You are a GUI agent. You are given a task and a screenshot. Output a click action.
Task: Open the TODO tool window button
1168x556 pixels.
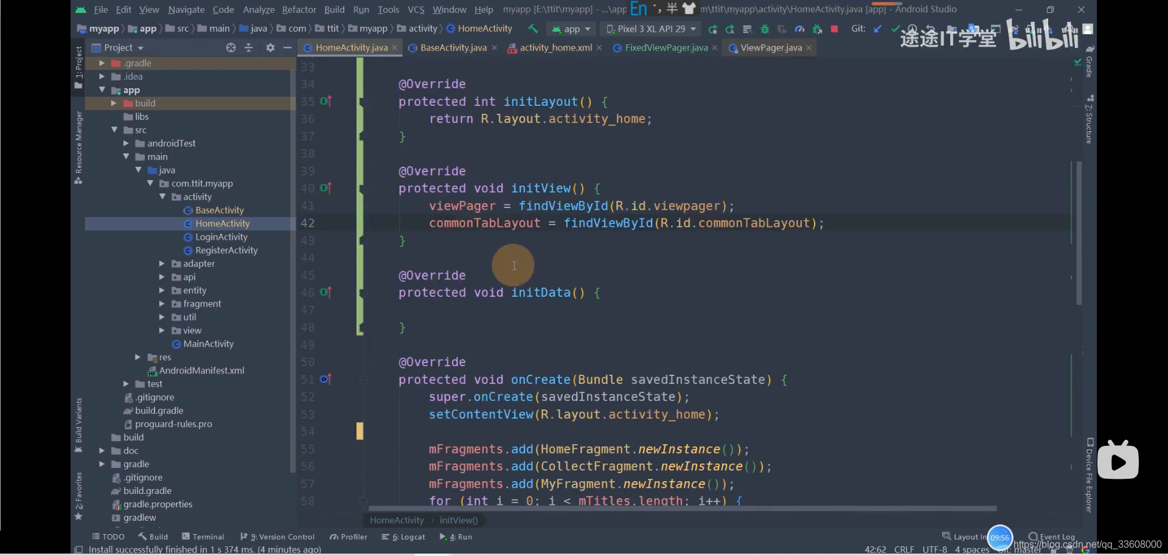[x=108, y=537]
